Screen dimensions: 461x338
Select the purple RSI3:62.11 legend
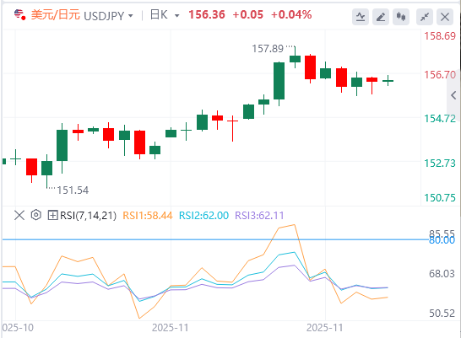[259, 216]
